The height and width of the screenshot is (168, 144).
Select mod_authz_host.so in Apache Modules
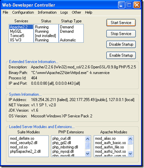(x=110, y=151)
